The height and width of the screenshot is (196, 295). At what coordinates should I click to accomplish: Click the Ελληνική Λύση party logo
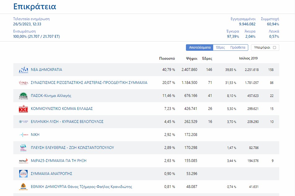pos(24,122)
